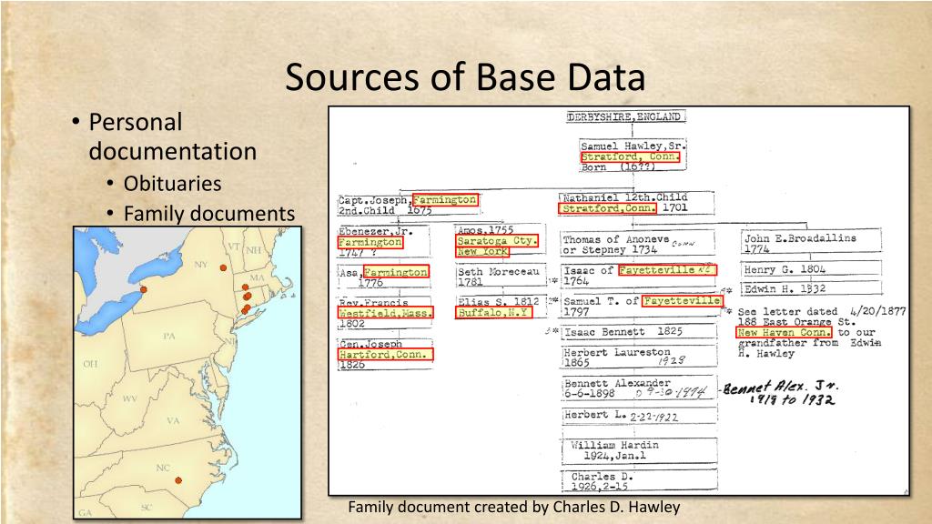The height and width of the screenshot is (524, 932).
Task: Click the 'Seth Moreceau 1781' box
Action: pos(501,277)
